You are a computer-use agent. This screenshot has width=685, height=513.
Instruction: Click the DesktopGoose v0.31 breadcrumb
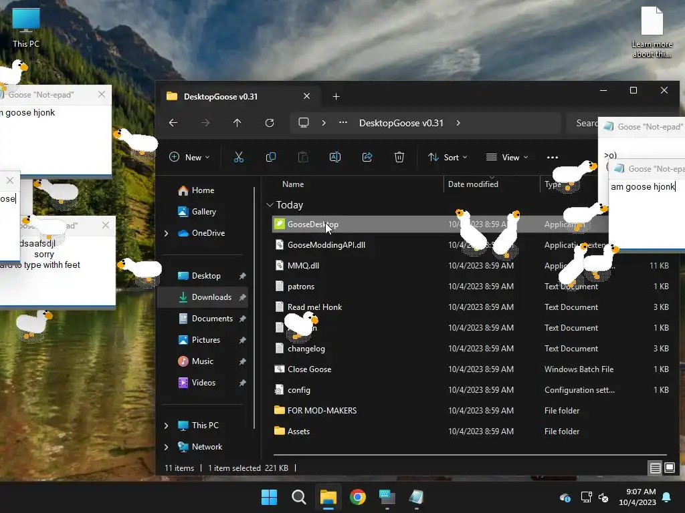point(401,123)
